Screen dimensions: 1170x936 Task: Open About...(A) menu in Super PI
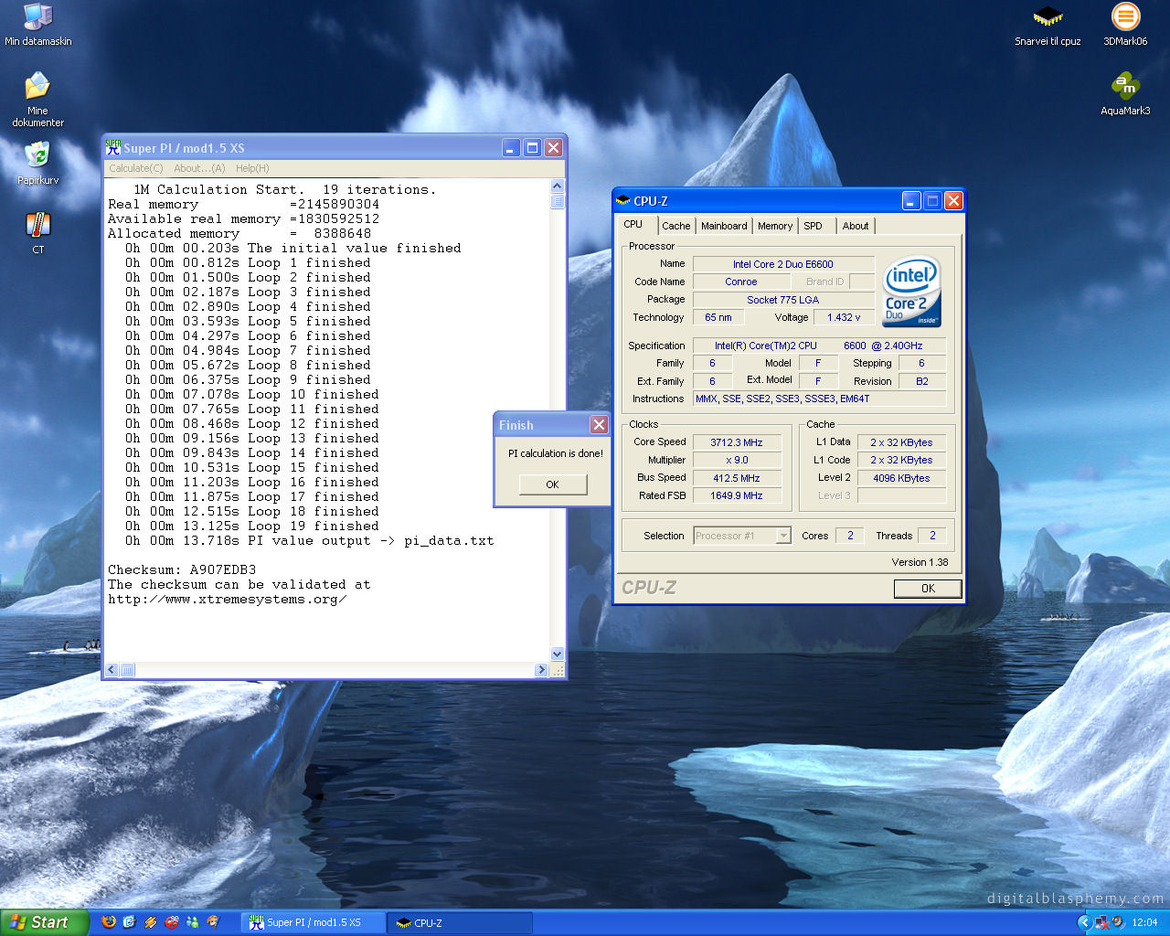(199, 168)
